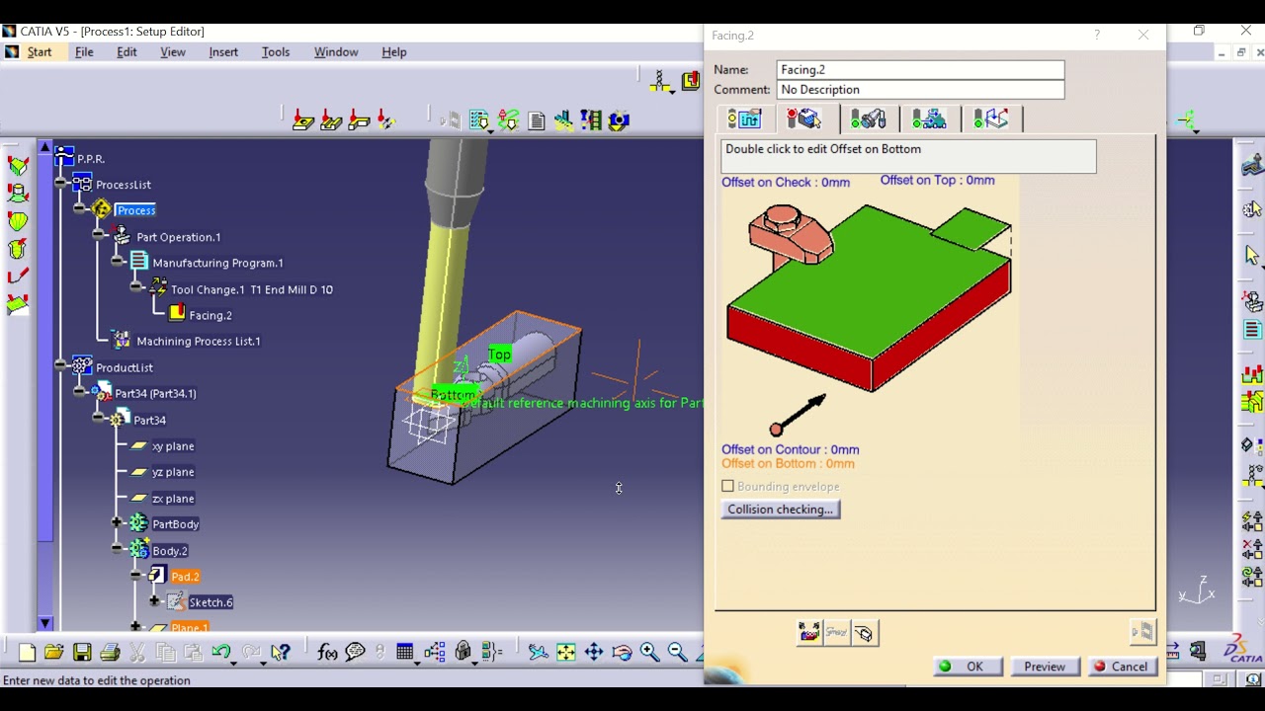Select Facing.2 in the process tree
Viewport: 1265px width, 711px height.
(210, 316)
